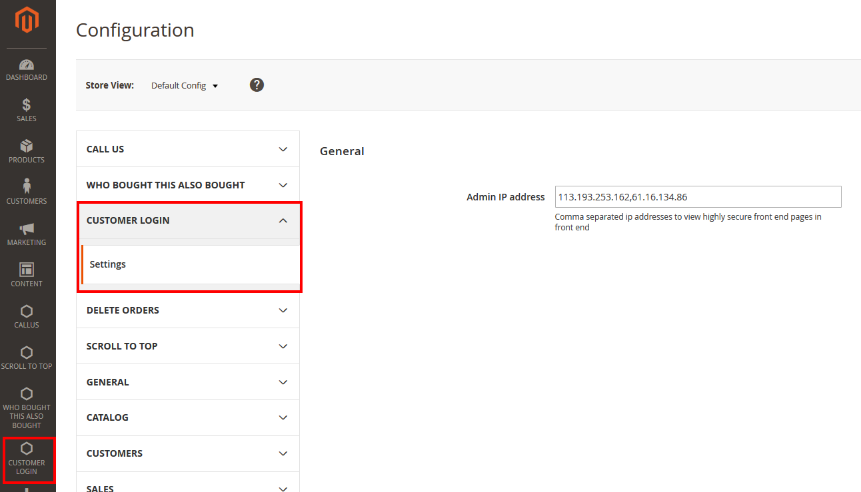Click the Magento logo icon
Screen dimensions: 861x492
27,20
